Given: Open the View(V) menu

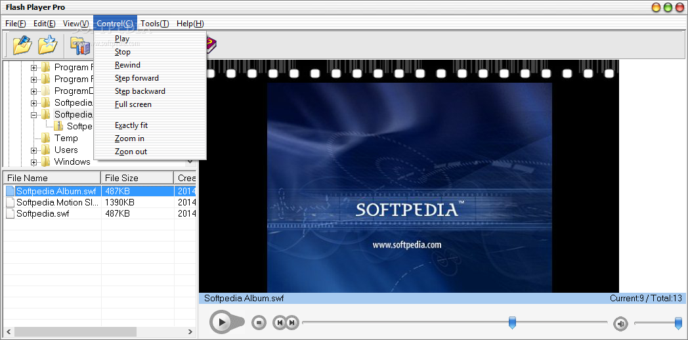Looking at the screenshot, I should [x=76, y=24].
